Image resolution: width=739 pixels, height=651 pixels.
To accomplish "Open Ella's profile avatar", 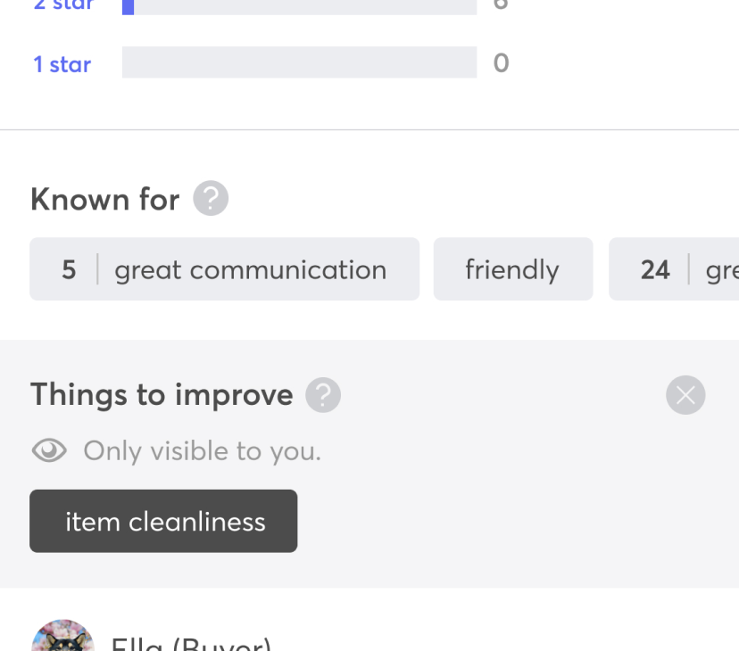I will pos(62,639).
